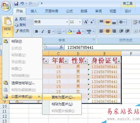Choose 选择性粘贴(V)... menu entry
Image resolution: width=140 pixels, height=123 pixels.
coord(22,83)
